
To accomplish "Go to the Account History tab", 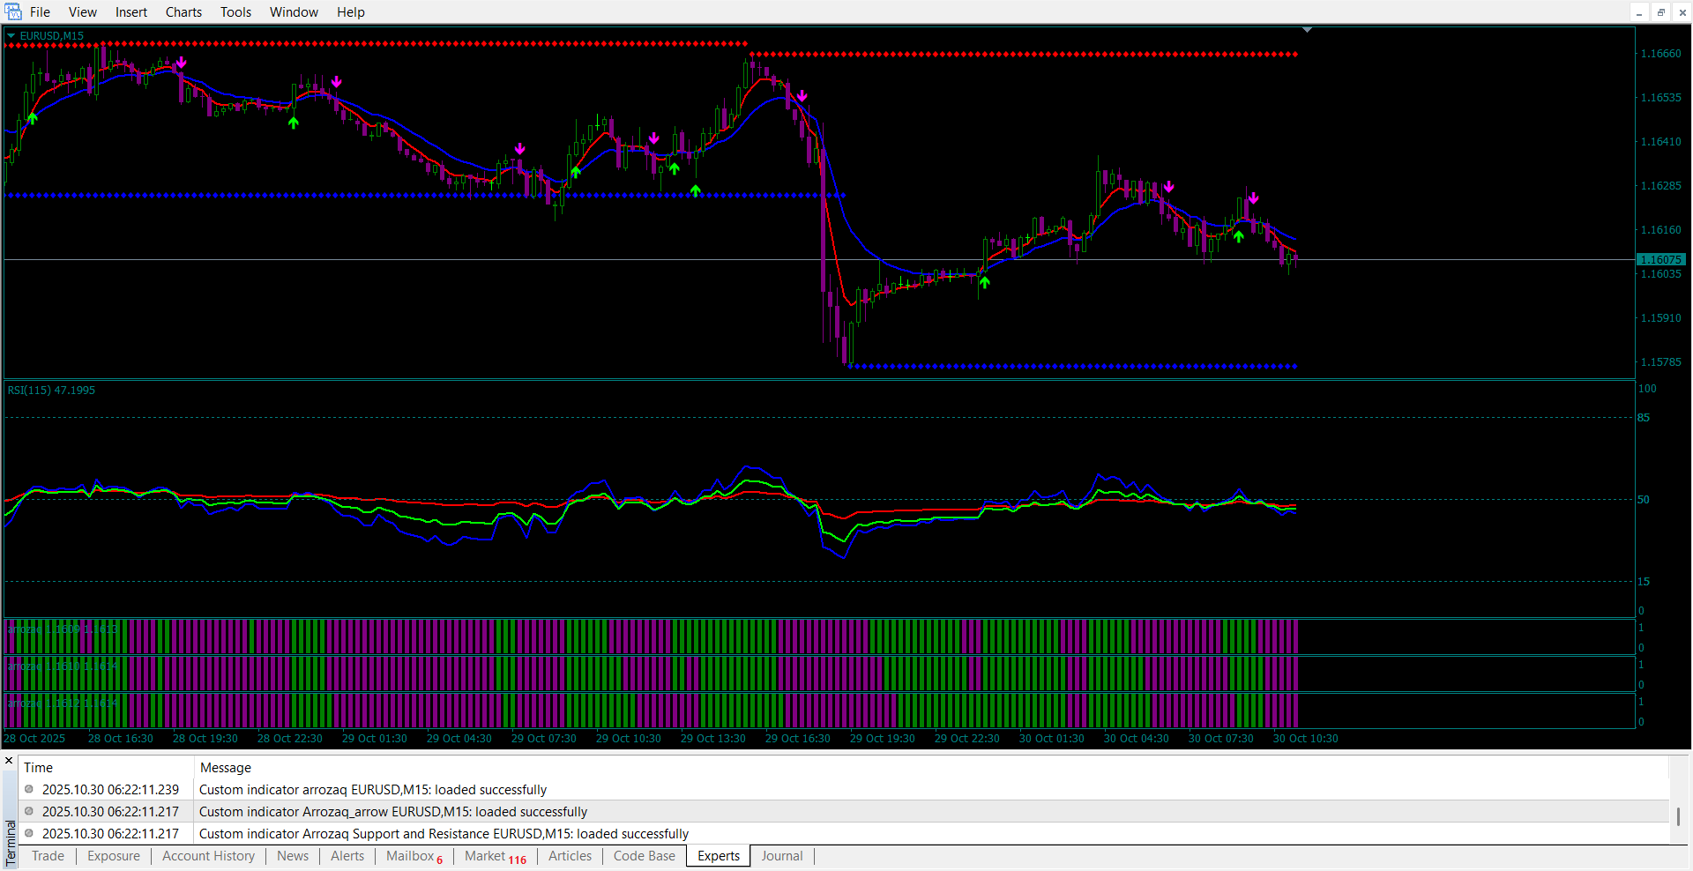I will 208,856.
